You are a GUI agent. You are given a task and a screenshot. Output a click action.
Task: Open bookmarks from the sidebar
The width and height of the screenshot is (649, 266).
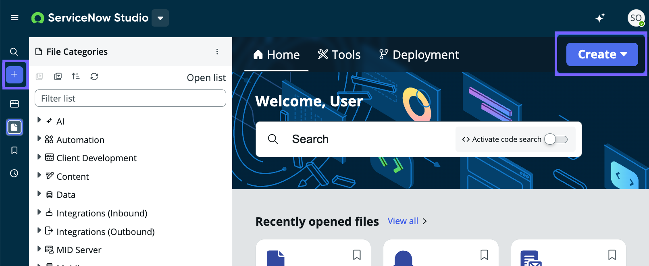tap(14, 150)
